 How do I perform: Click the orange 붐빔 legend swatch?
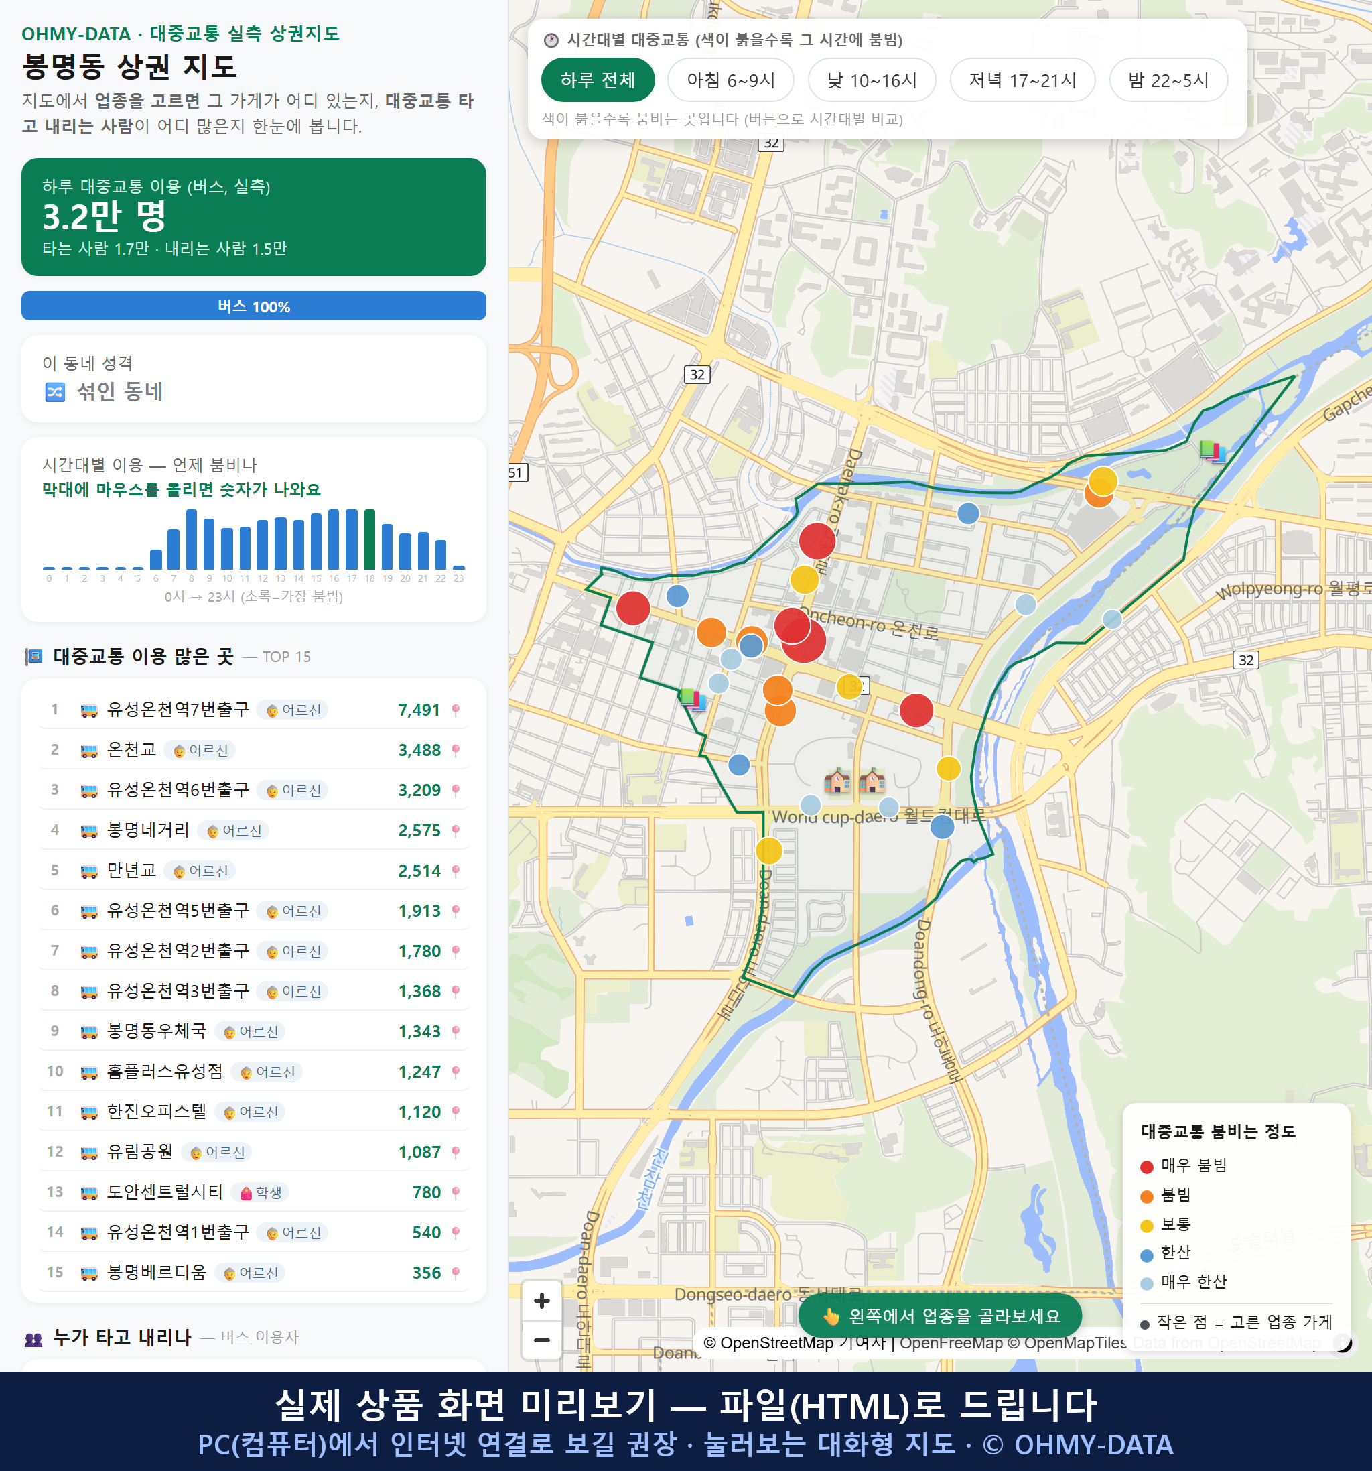[x=1147, y=1196]
